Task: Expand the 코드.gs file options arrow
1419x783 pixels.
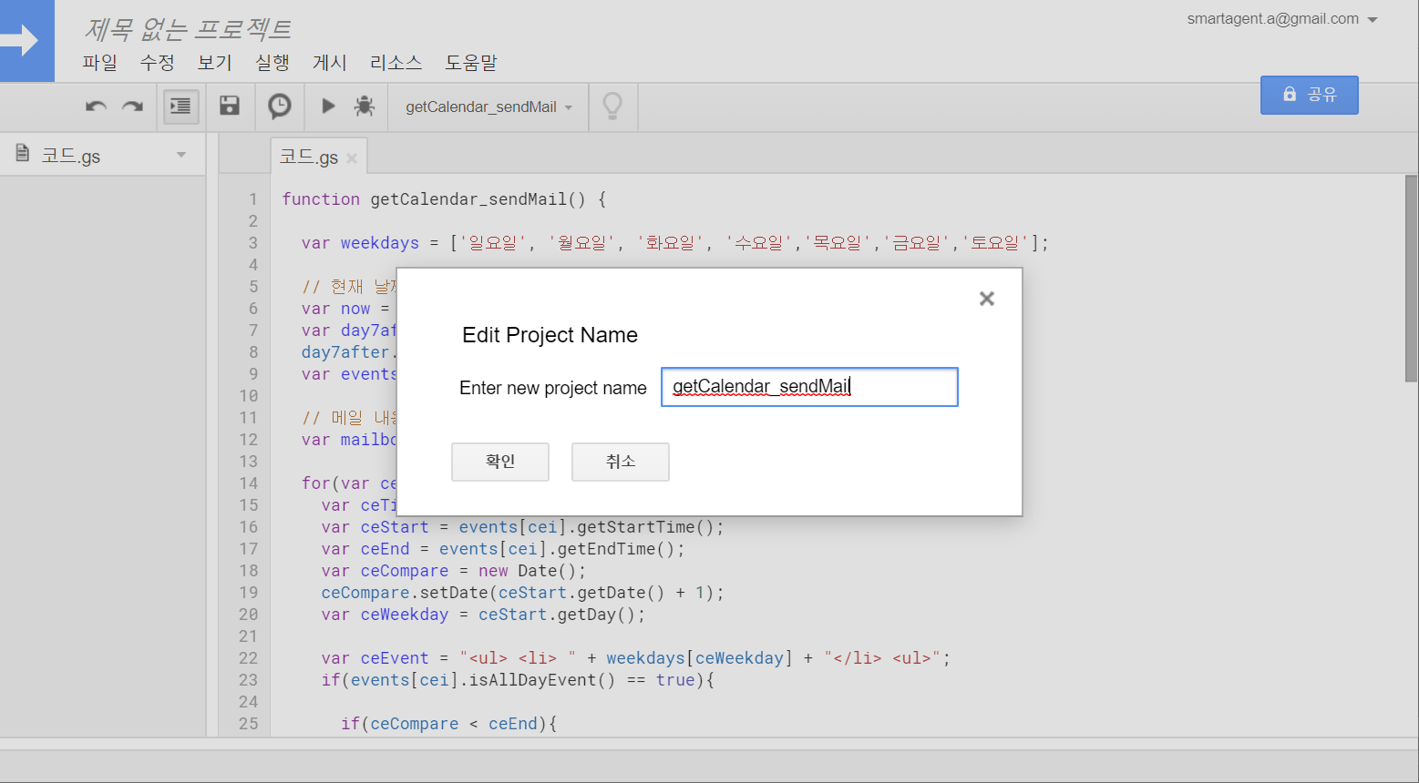Action: (181, 155)
